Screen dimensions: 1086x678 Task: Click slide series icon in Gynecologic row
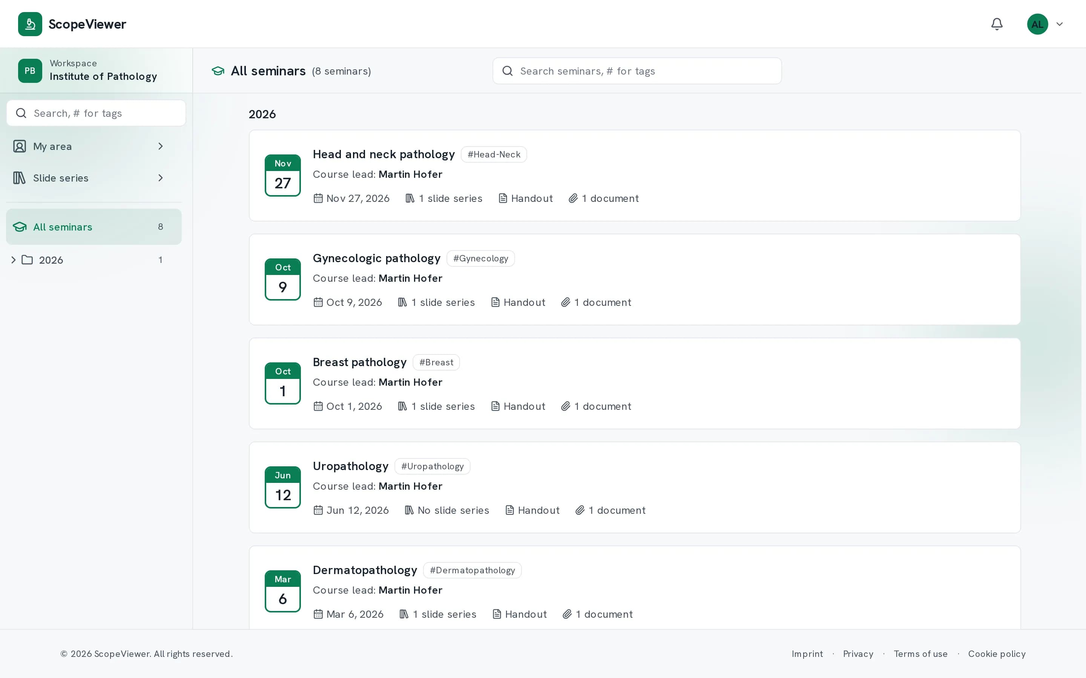(x=403, y=302)
